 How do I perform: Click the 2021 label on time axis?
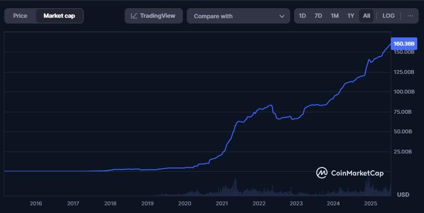[x=222, y=203]
